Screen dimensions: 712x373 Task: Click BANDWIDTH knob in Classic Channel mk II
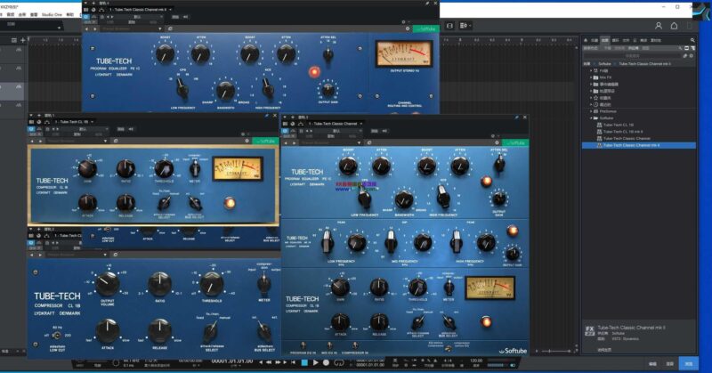tap(226, 91)
